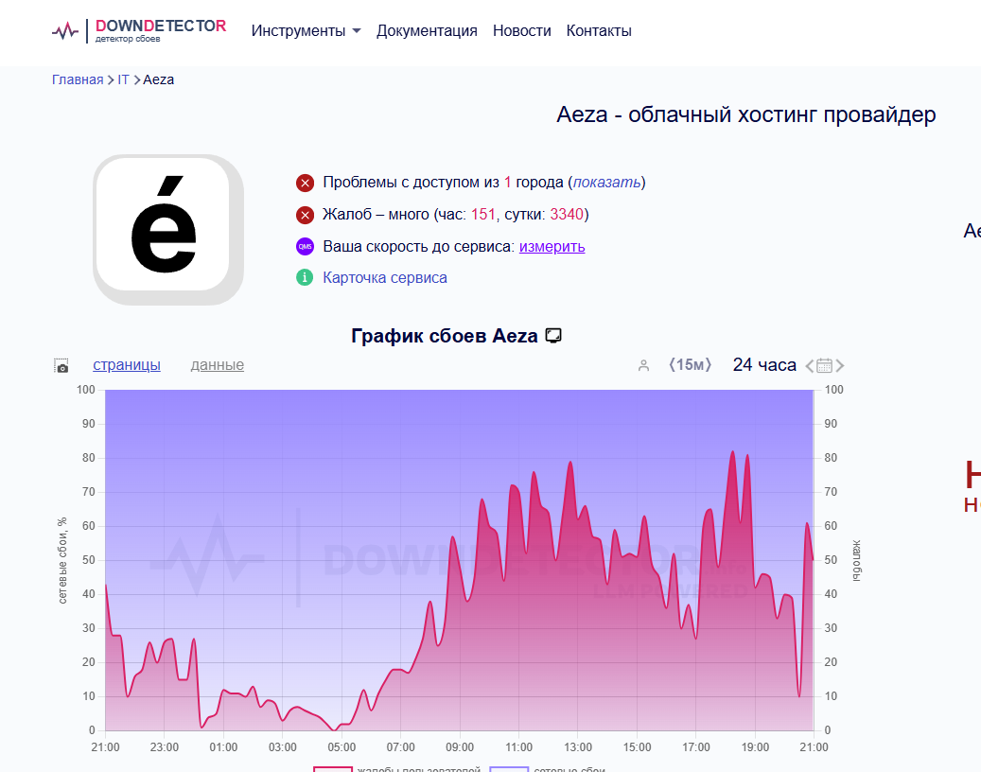Click the IT breadcrumb link
This screenshot has height=772, width=981.
(123, 79)
